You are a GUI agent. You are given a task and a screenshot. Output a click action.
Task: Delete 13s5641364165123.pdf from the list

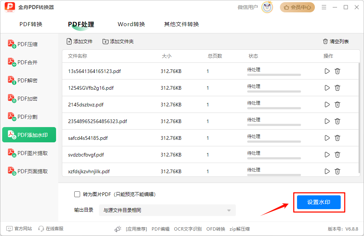pos(337,71)
